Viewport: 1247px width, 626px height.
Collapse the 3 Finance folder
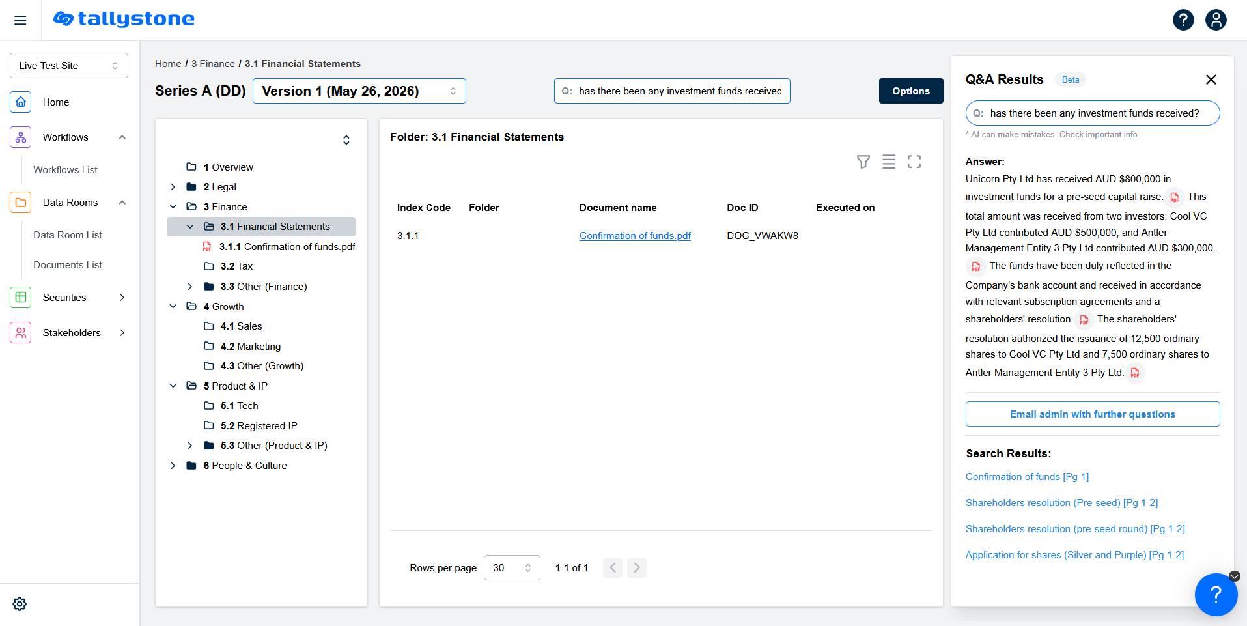[x=173, y=207]
